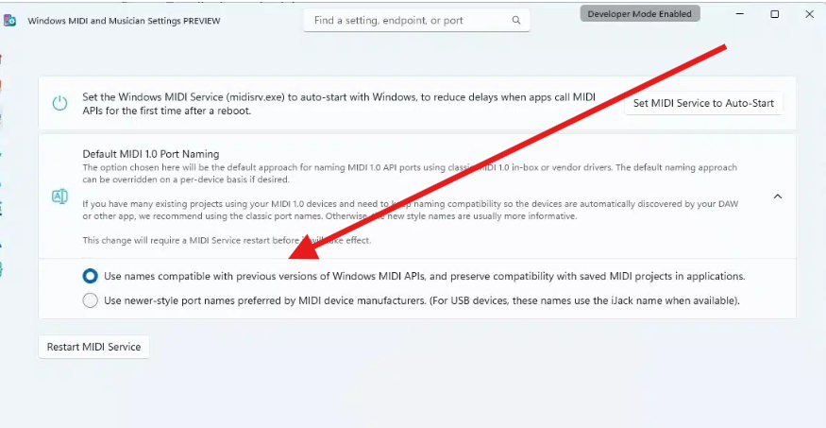The image size is (826, 428).
Task: Click Restart MIDI Service button
Action: tap(93, 347)
